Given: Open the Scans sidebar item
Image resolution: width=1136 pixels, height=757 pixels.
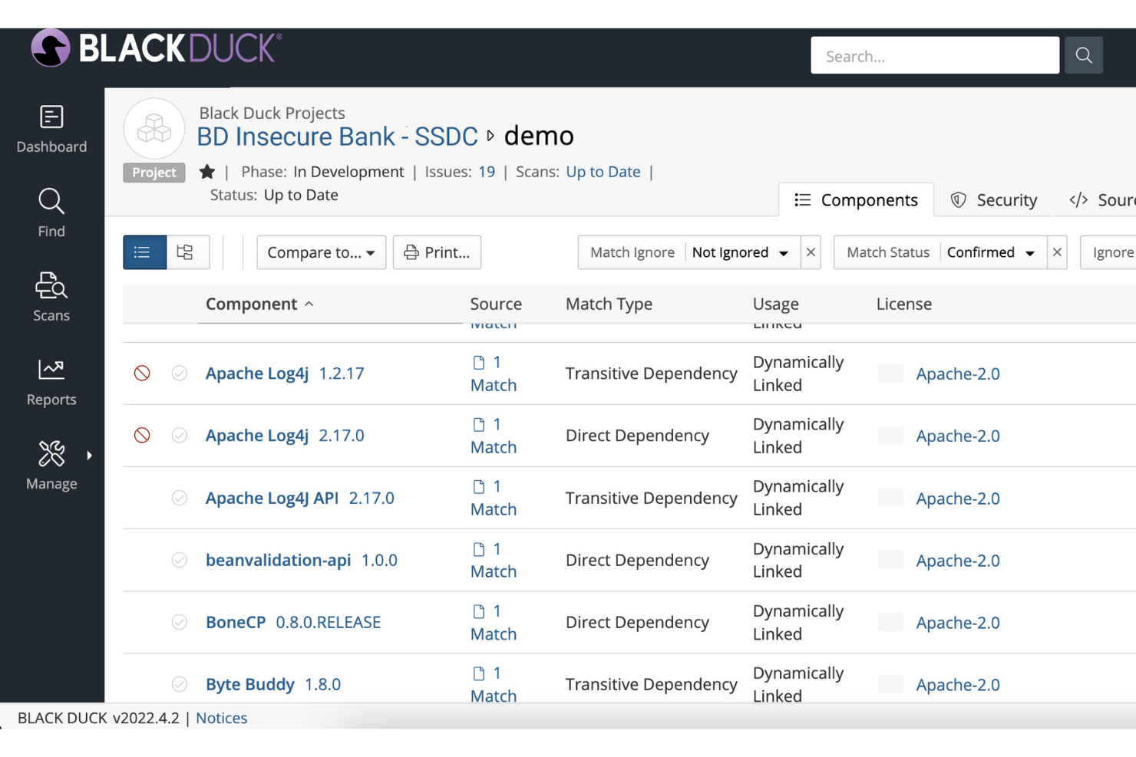Looking at the screenshot, I should 51,298.
